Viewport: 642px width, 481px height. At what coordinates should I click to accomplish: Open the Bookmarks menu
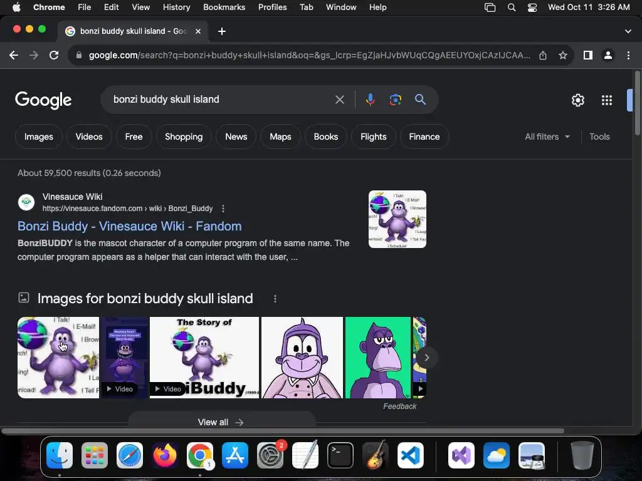[x=224, y=8]
